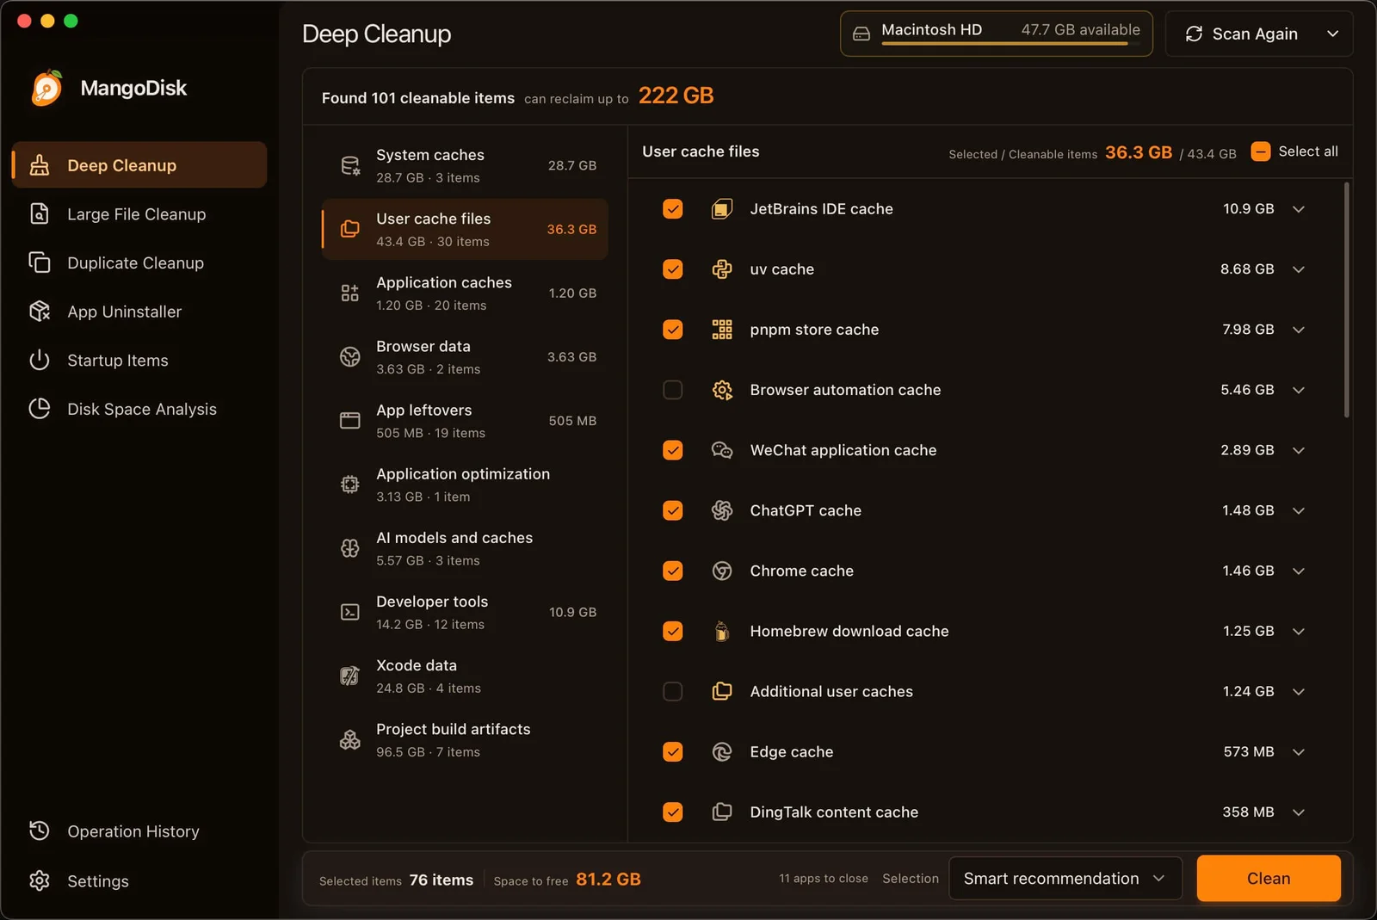Expand the Edge cache row chevron

click(x=1299, y=751)
